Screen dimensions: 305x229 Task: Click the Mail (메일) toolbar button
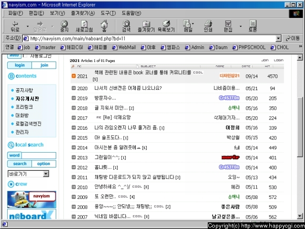[187, 26]
